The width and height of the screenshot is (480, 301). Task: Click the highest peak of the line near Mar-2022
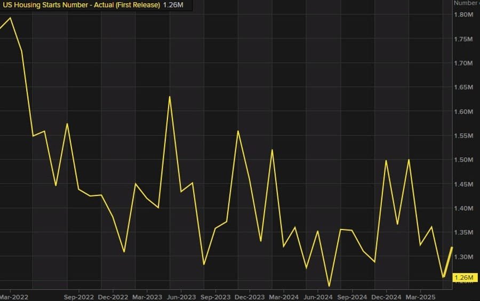click(x=11, y=18)
